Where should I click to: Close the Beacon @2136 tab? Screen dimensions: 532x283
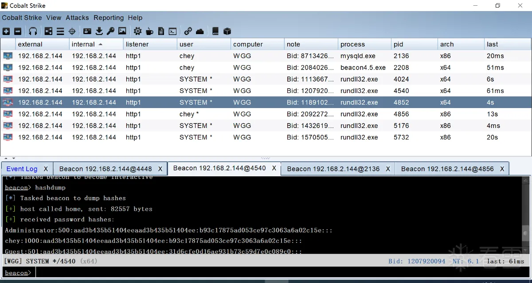(x=388, y=169)
